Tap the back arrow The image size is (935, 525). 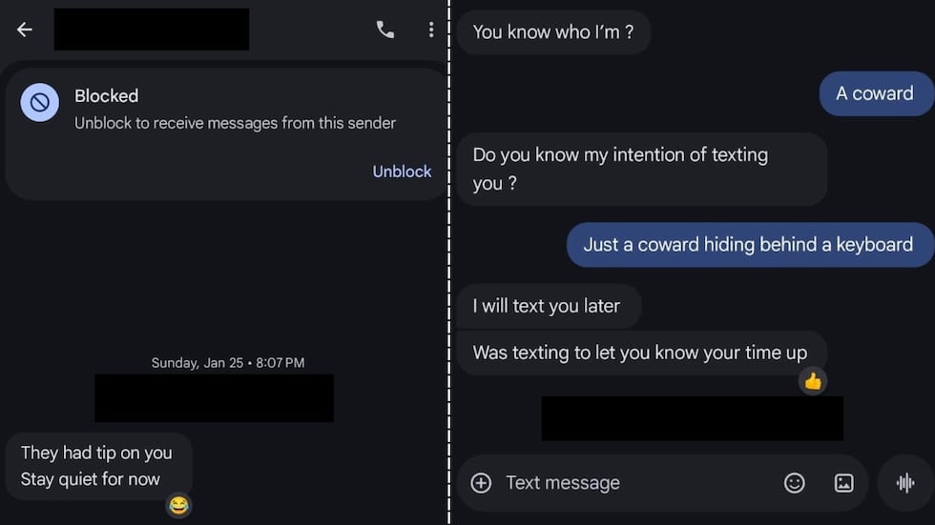coord(25,30)
